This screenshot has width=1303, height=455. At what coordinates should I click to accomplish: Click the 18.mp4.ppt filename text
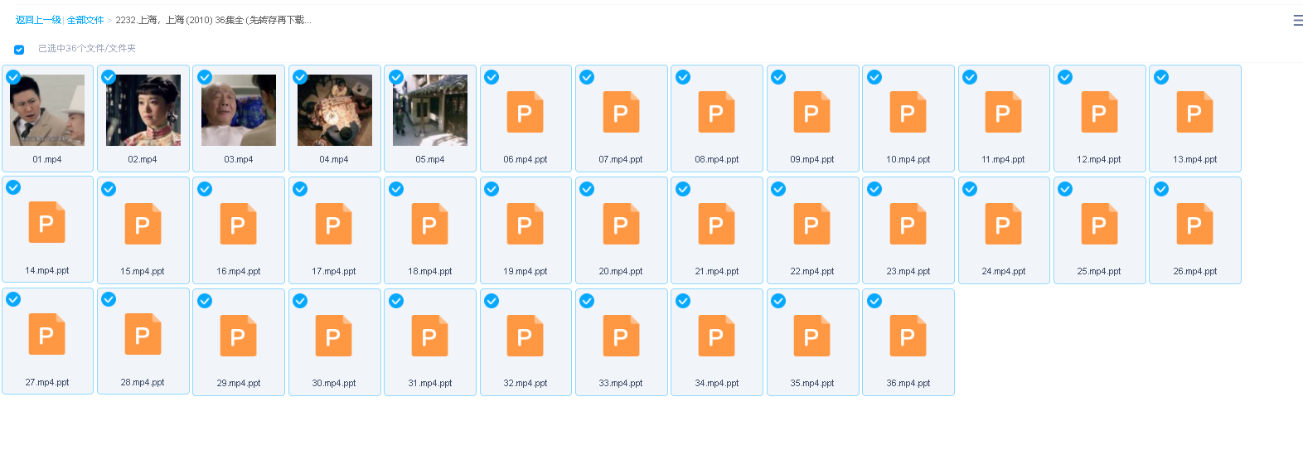[x=429, y=271]
